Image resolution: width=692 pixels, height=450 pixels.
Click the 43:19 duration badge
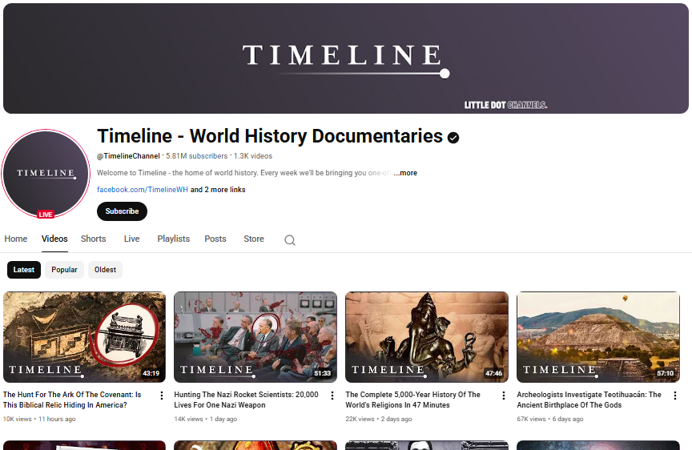point(151,373)
